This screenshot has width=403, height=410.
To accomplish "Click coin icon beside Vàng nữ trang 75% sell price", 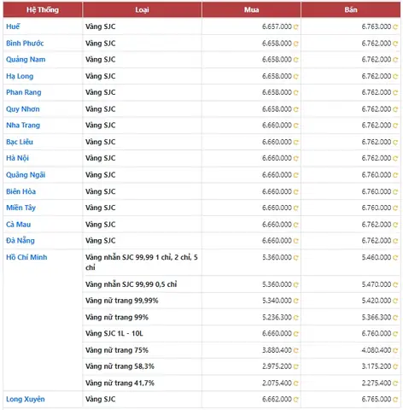I will click(395, 350).
